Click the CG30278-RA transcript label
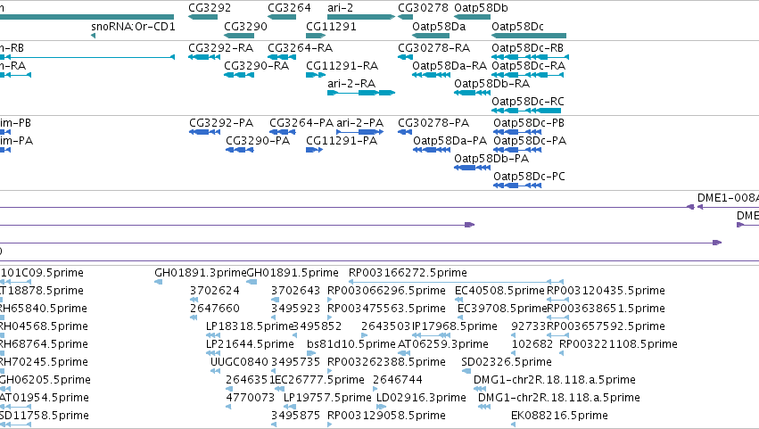This screenshot has width=759, height=429. click(434, 48)
